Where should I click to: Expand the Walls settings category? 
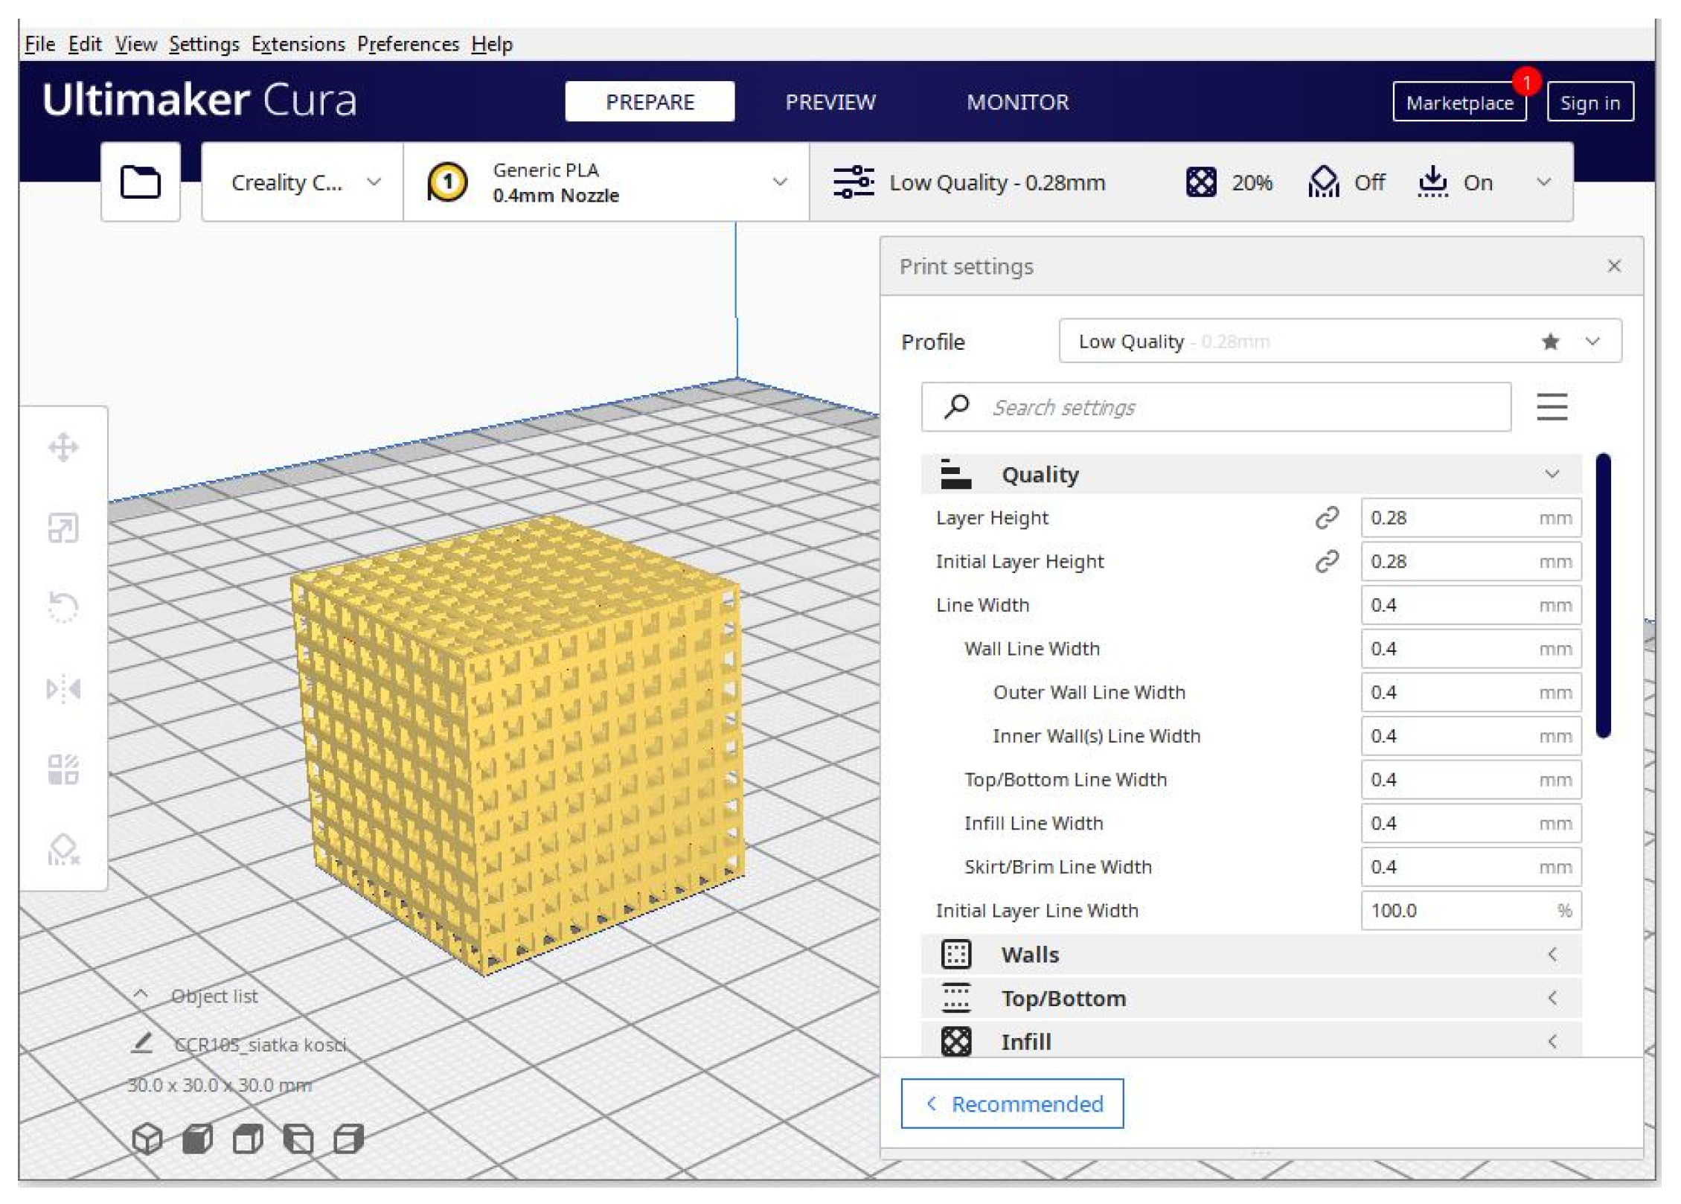1250,955
